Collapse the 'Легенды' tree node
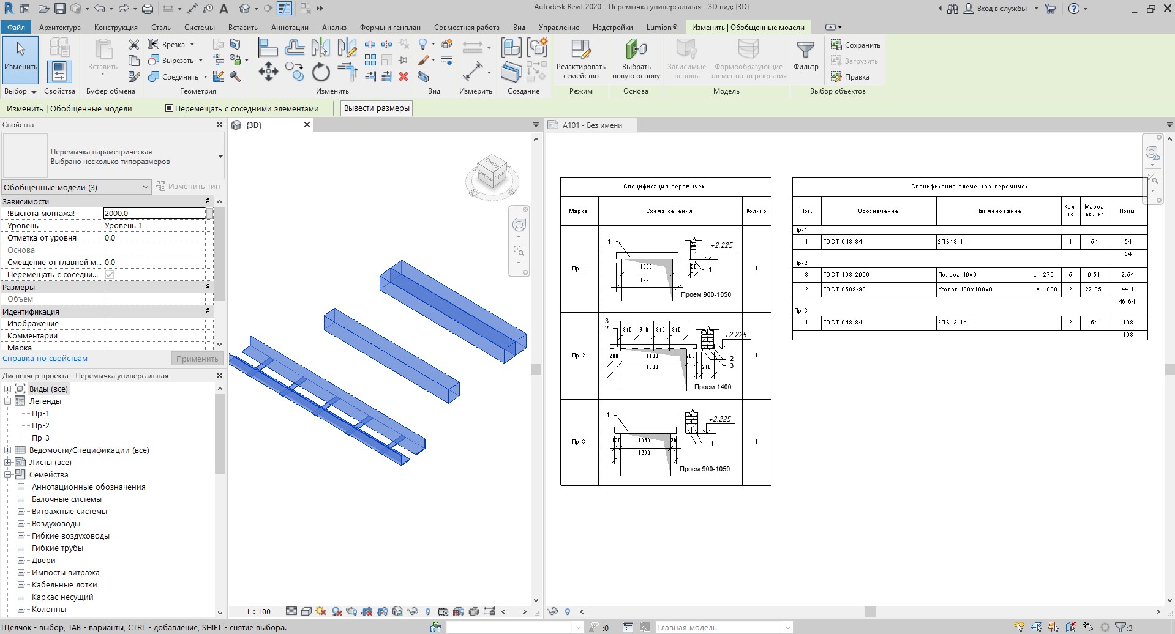This screenshot has width=1175, height=634. [8, 401]
